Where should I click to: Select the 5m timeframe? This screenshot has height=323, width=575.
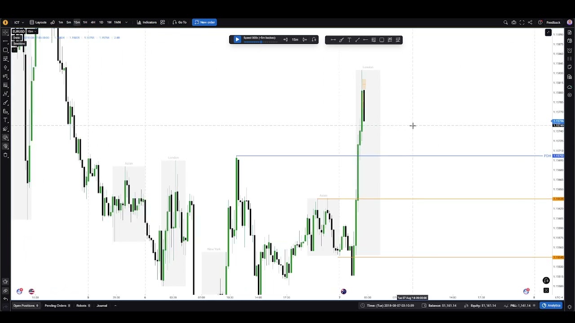pos(69,22)
